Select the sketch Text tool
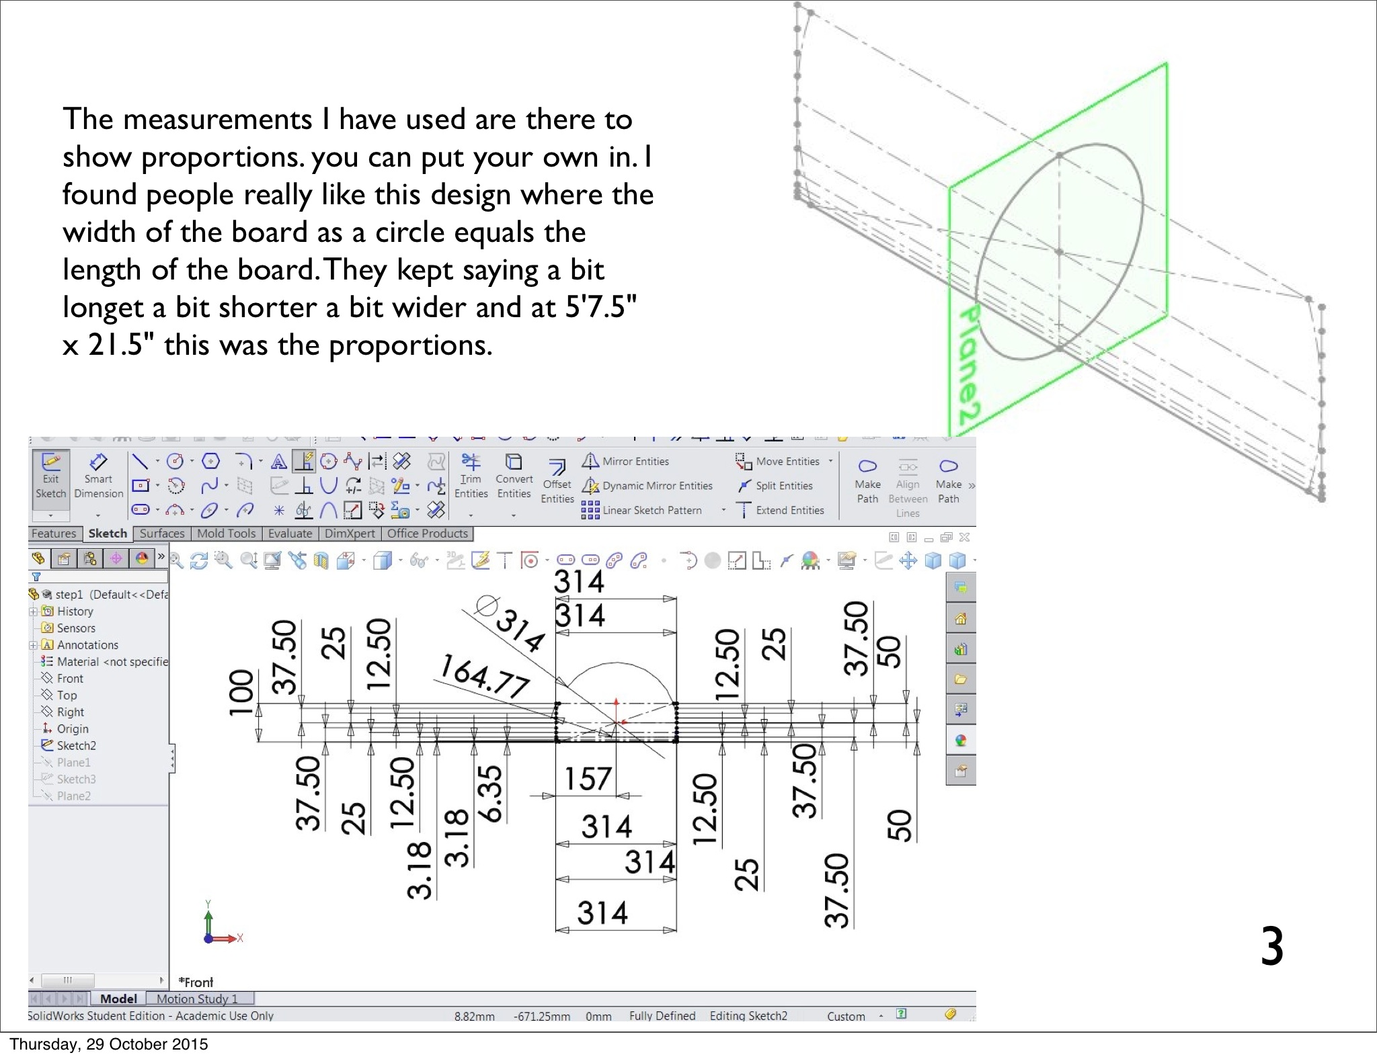The width and height of the screenshot is (1377, 1059). pyautogui.click(x=278, y=462)
